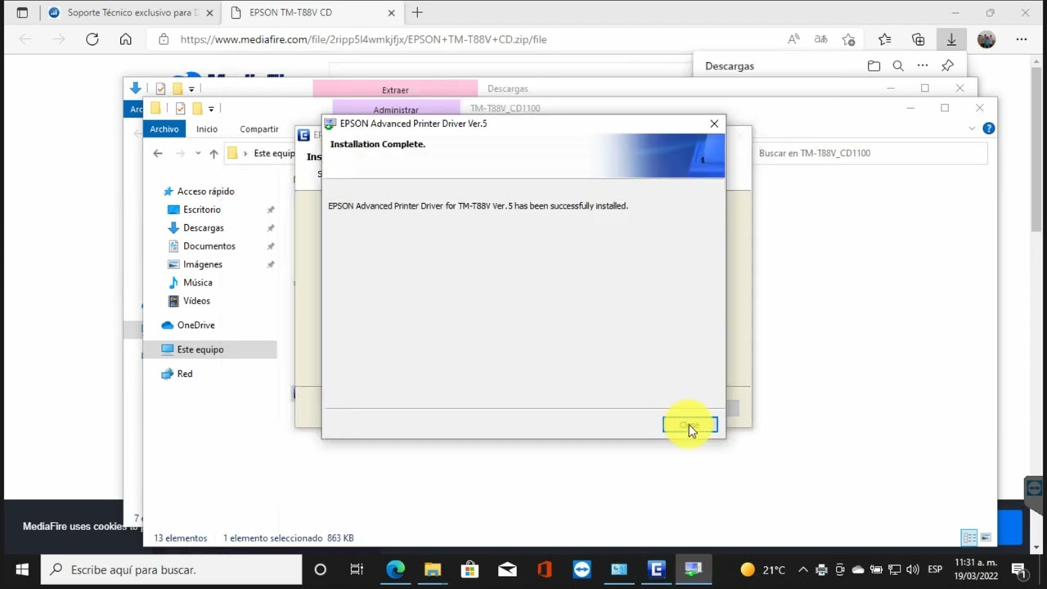Open Task View on the taskbar
This screenshot has height=589, width=1047.
click(357, 569)
